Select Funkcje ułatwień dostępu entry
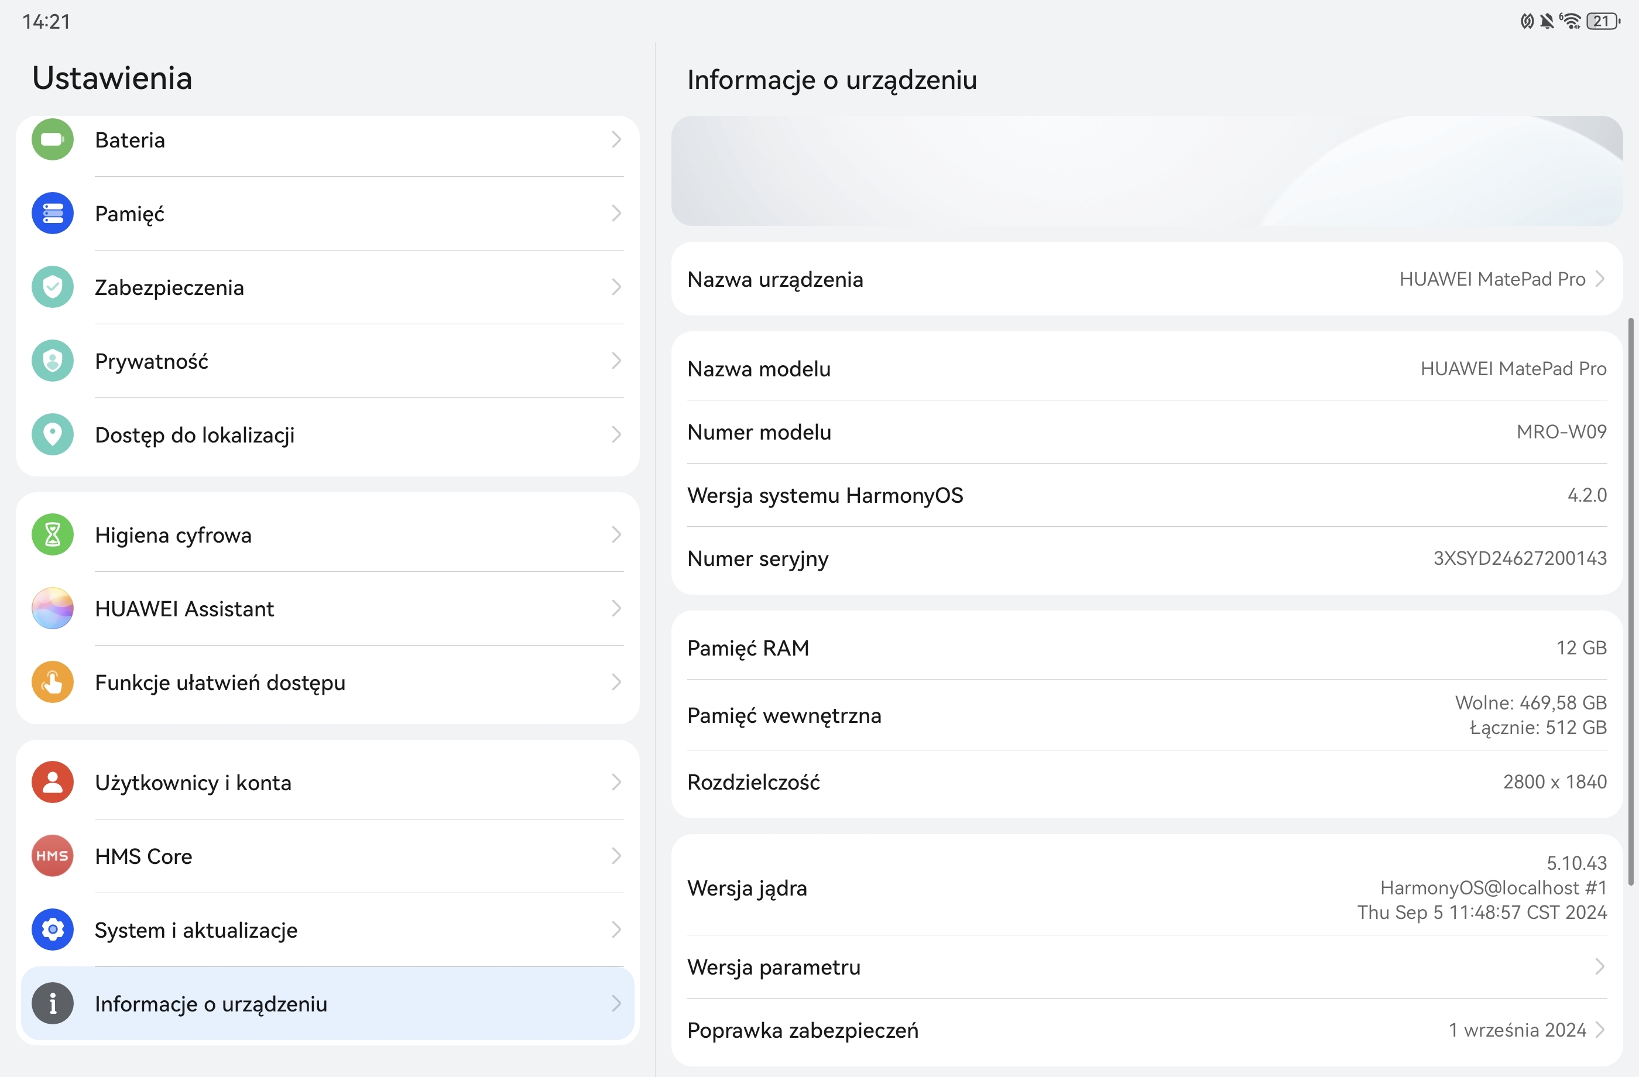The width and height of the screenshot is (1639, 1077). (328, 682)
